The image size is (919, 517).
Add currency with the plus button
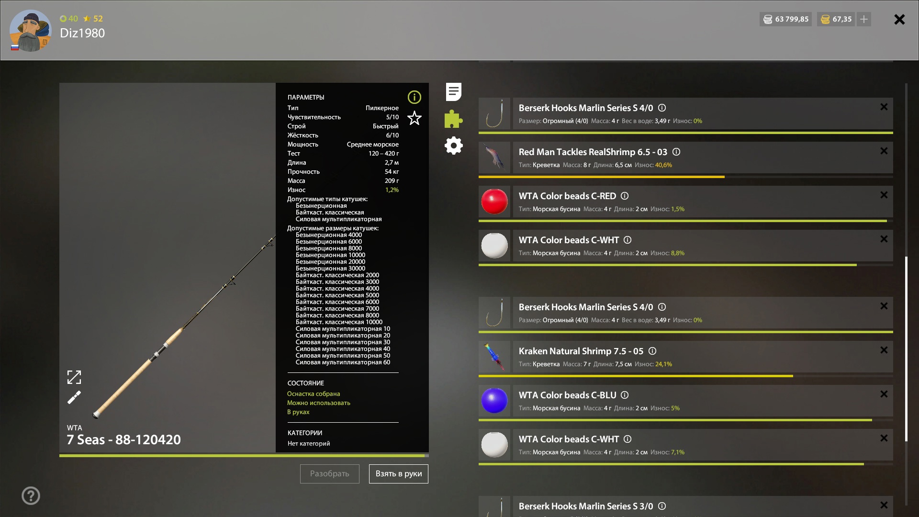tap(864, 19)
